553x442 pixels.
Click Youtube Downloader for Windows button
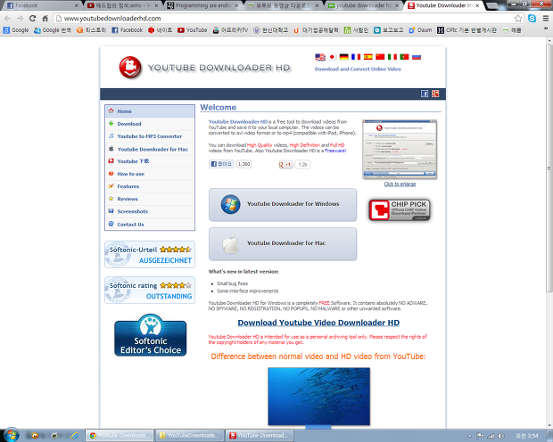pos(283,204)
